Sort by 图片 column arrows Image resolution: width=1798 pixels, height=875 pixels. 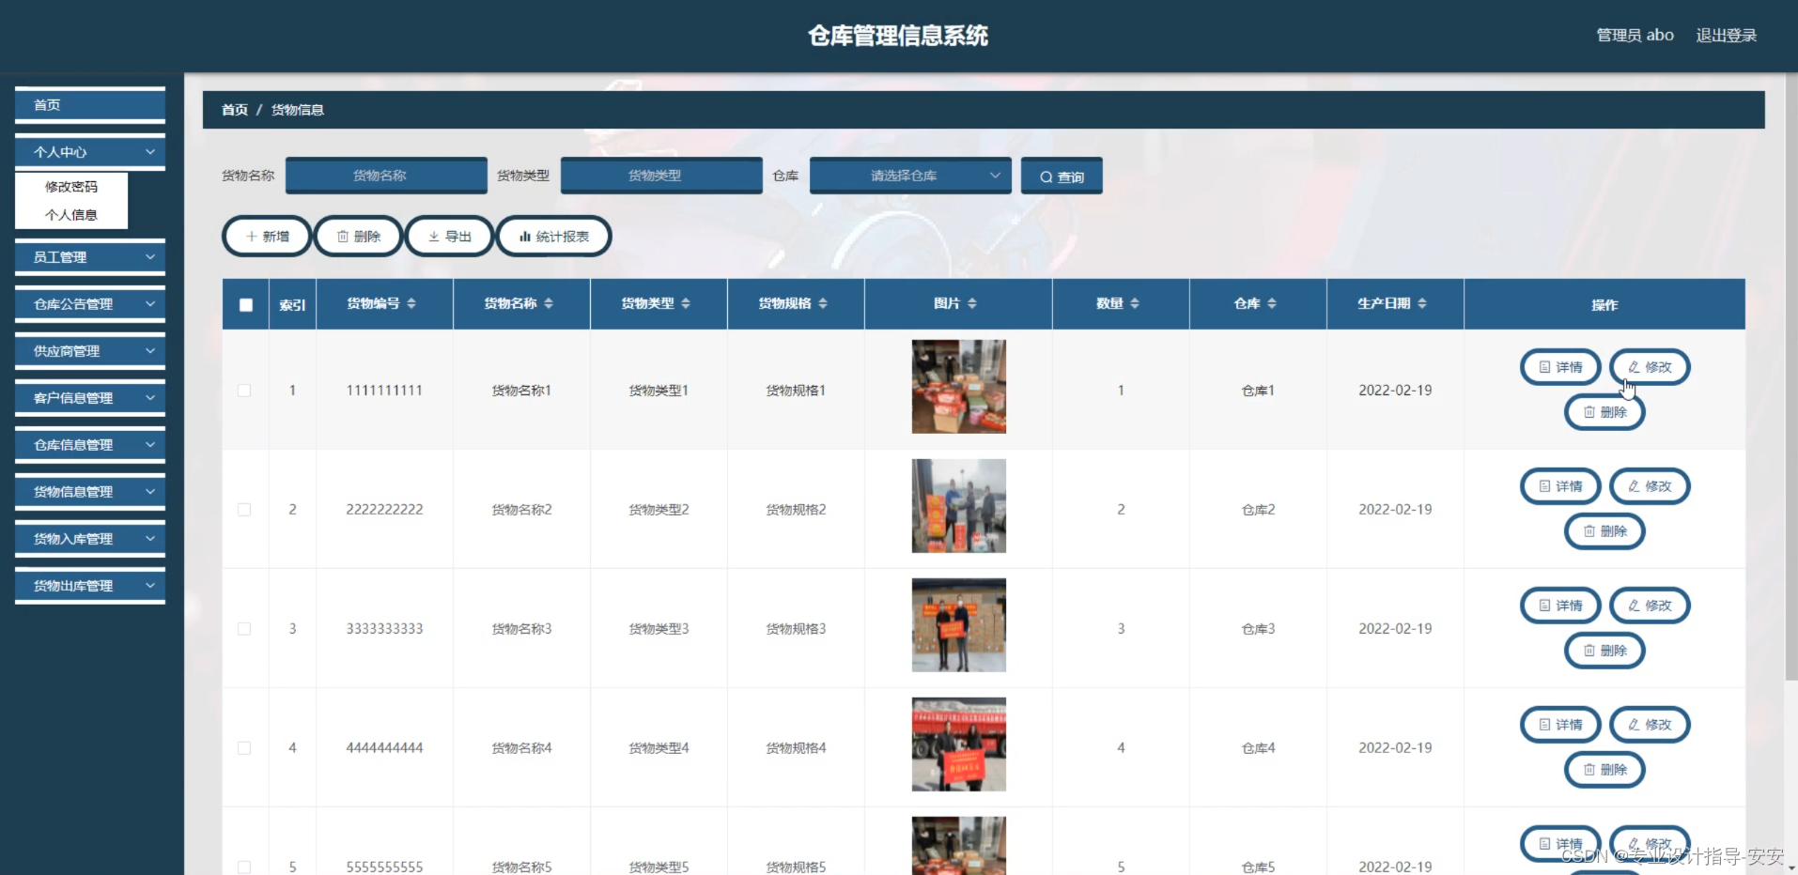click(972, 303)
